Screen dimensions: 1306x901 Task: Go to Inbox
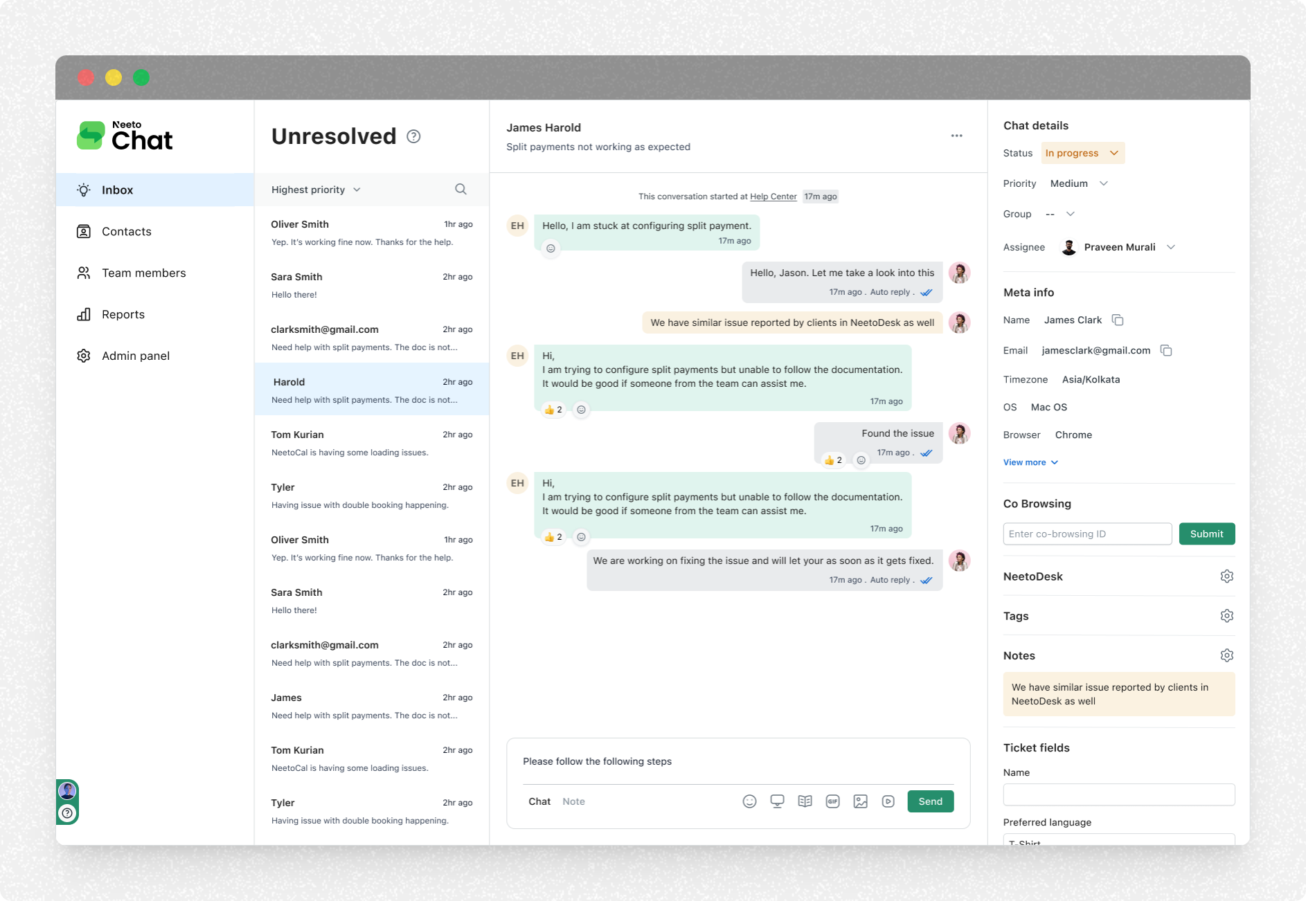155,190
